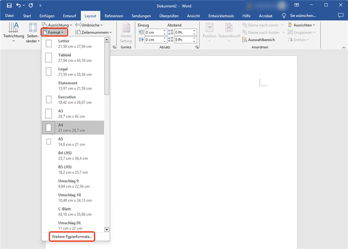Switch to the Einfügen tab
The image size is (348, 249).
pyautogui.click(x=47, y=16)
